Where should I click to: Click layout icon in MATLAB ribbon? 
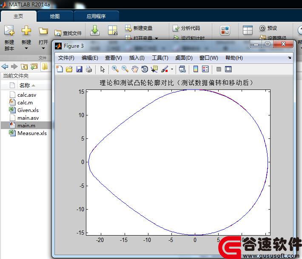coord(248,30)
